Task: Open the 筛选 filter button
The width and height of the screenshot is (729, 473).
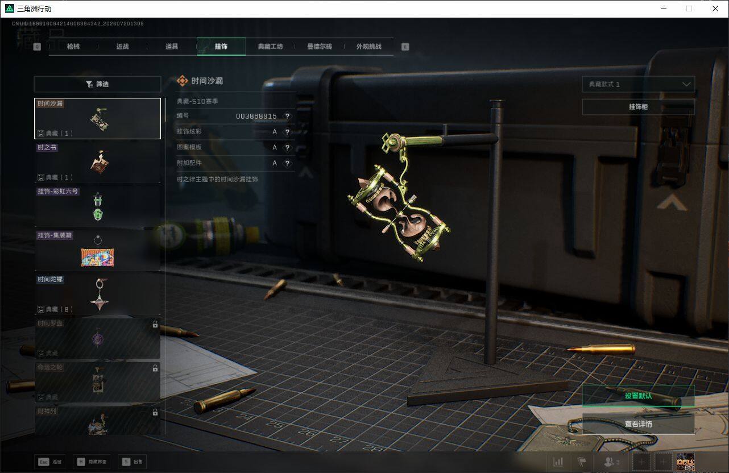Action: 97,84
